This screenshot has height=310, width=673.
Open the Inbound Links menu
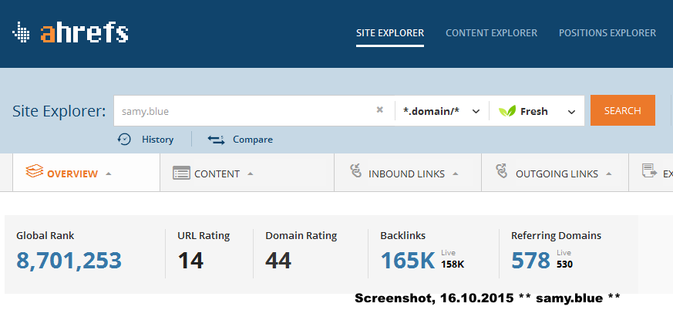click(406, 174)
